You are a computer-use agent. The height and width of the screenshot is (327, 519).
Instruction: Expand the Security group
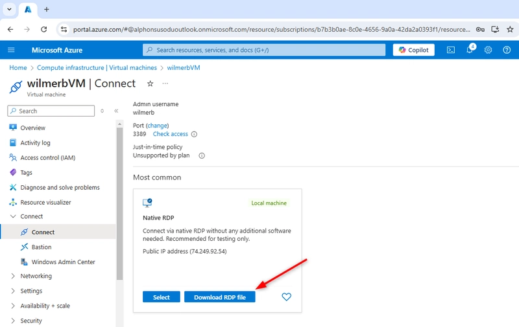tap(13, 321)
